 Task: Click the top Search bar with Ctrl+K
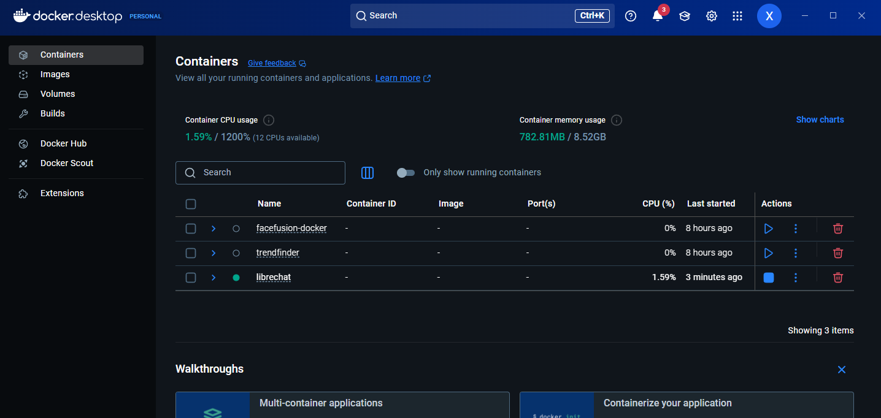pyautogui.click(x=482, y=16)
